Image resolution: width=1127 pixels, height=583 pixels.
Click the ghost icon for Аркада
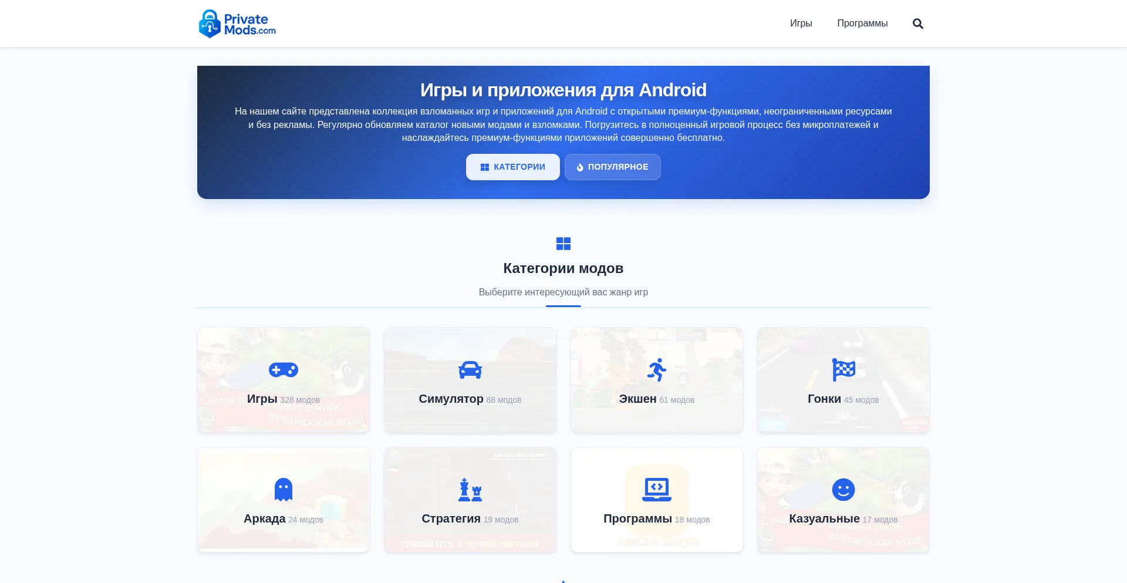(284, 490)
